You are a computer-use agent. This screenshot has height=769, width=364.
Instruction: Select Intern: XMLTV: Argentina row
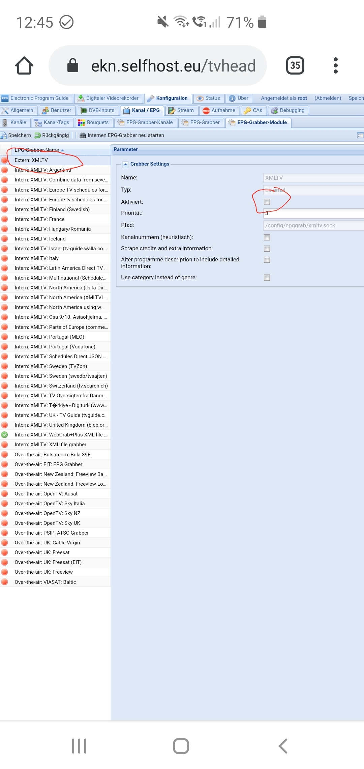click(55, 170)
